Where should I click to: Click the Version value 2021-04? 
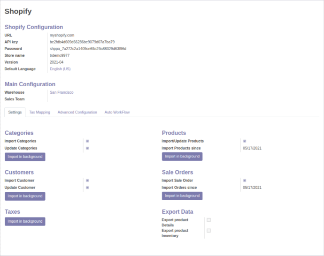[x=57, y=62]
